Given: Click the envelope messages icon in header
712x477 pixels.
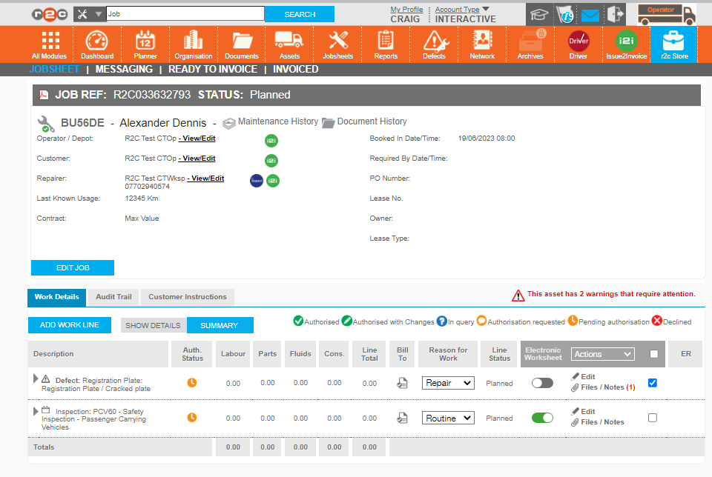Looking at the screenshot, I should (590, 14).
